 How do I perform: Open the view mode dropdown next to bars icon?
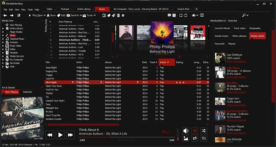pos(197,15)
